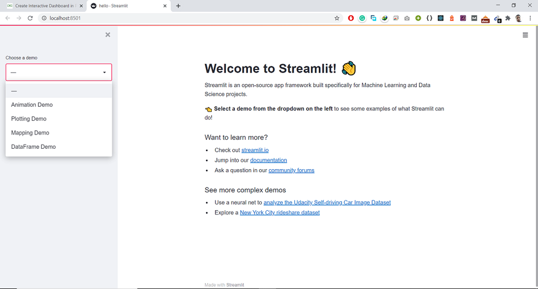Open the Lighthouse extension
Image resolution: width=538 pixels, height=289 pixels.
[x=451, y=18]
